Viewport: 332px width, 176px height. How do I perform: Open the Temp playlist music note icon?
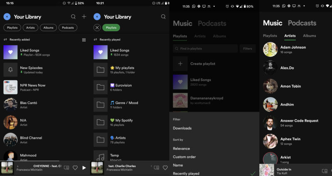[100, 157]
